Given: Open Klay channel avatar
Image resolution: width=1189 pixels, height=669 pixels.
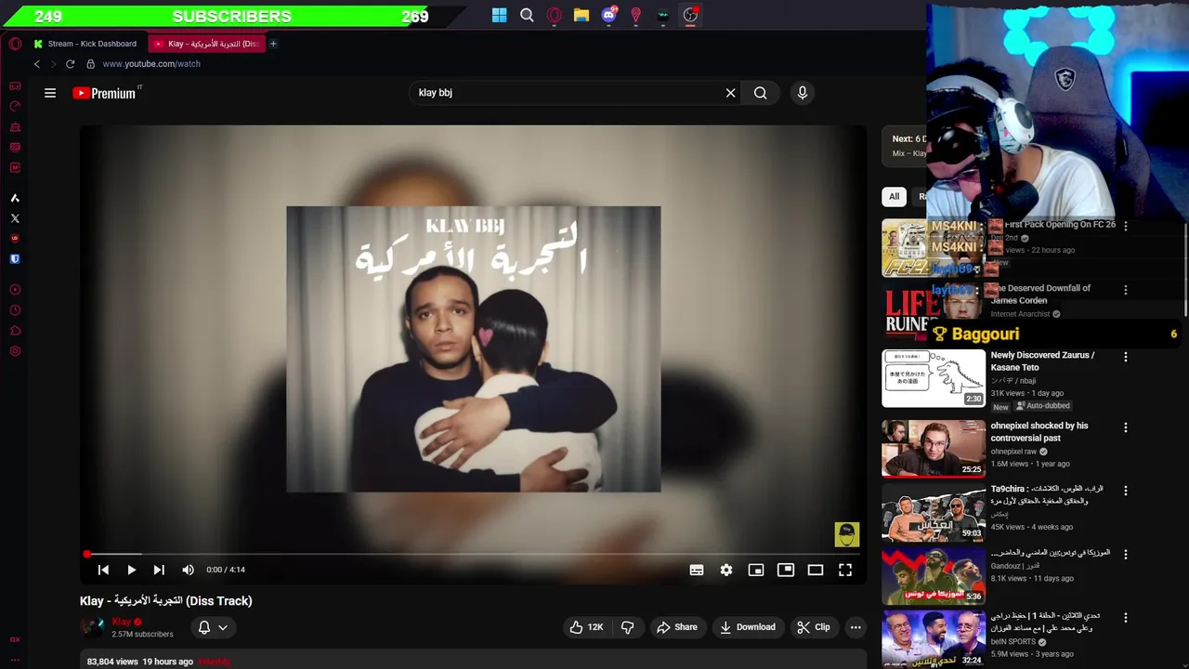Looking at the screenshot, I should tap(92, 627).
